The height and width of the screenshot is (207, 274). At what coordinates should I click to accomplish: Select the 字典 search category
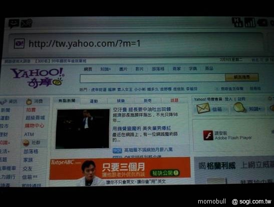(192, 68)
